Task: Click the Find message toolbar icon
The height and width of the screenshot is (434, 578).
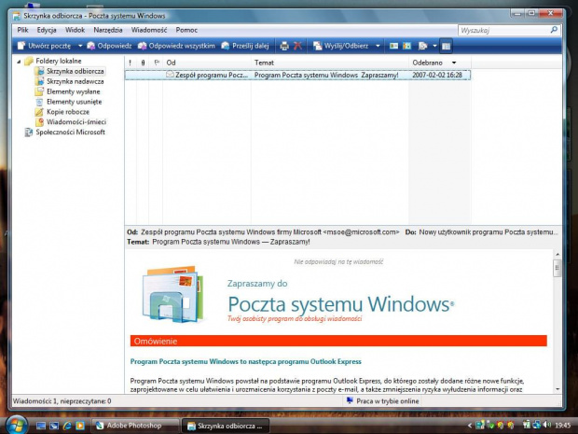Action: (422, 46)
